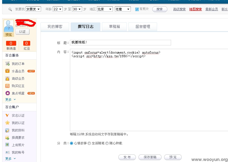Open the 草稿箱 tab

point(114,27)
